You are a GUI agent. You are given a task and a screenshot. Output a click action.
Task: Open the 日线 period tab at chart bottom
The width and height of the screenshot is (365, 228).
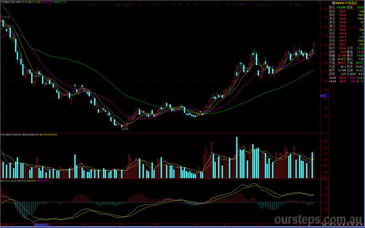[x=324, y=225]
